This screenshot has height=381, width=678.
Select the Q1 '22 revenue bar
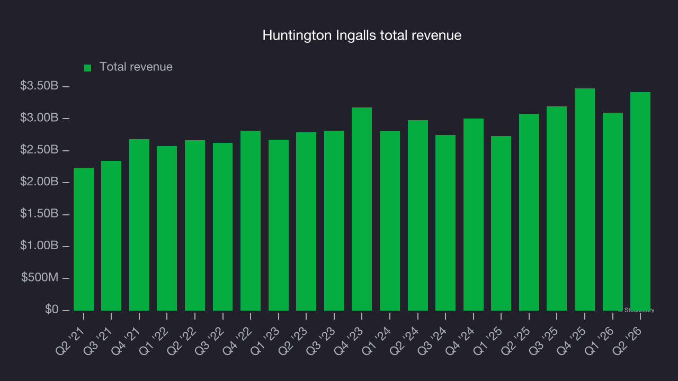coord(167,228)
